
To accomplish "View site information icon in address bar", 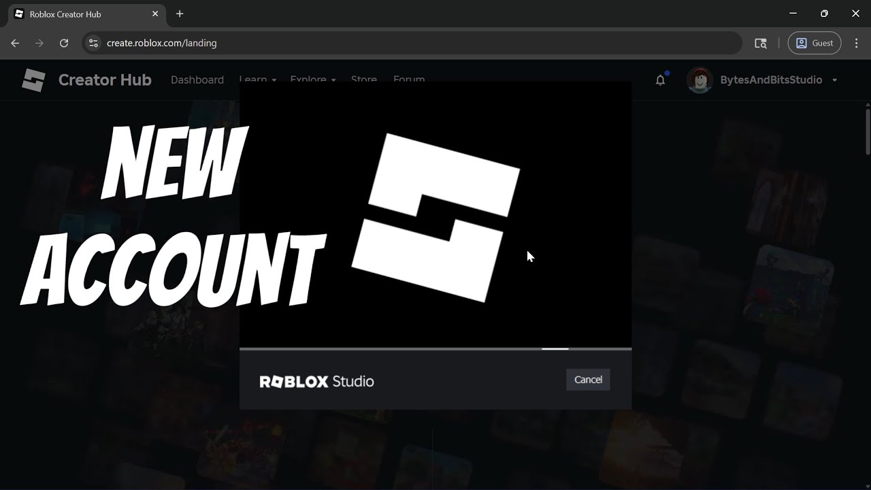I will [94, 43].
